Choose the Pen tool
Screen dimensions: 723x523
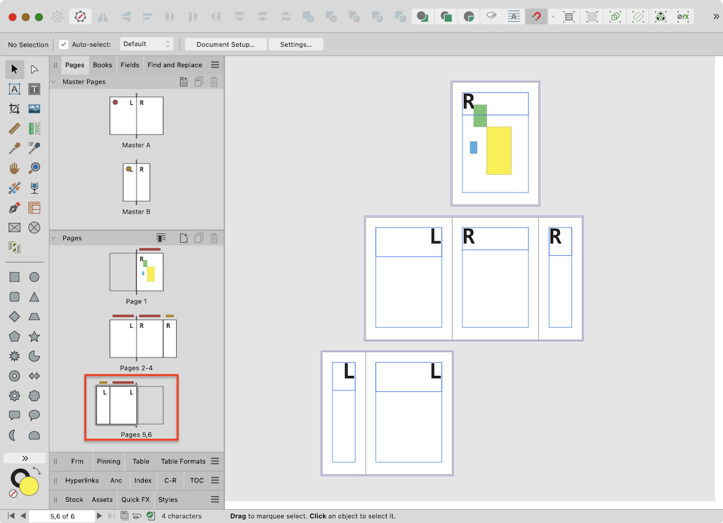15,208
